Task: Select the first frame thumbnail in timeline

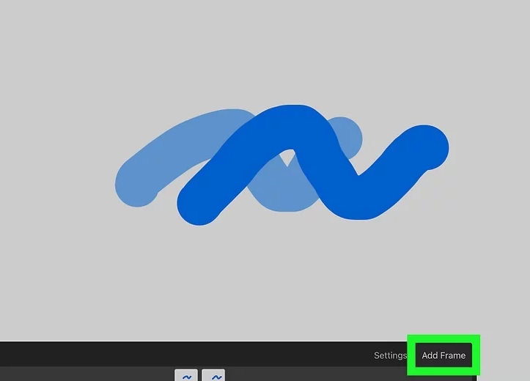Action: coord(186,375)
